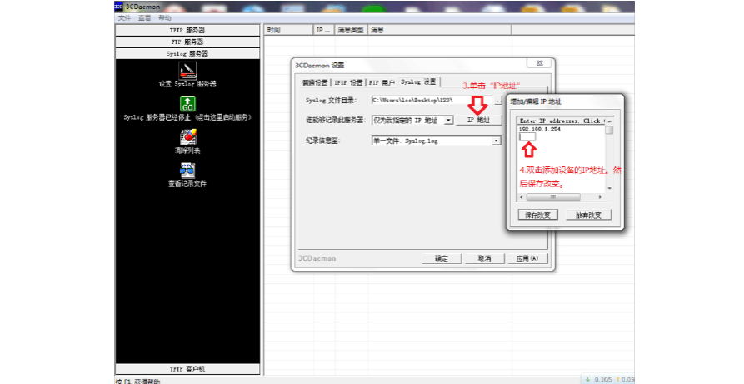Viewport: 744px width, 384px height.
Task: Expand the TFTP 客户机 panel section
Action: click(187, 369)
